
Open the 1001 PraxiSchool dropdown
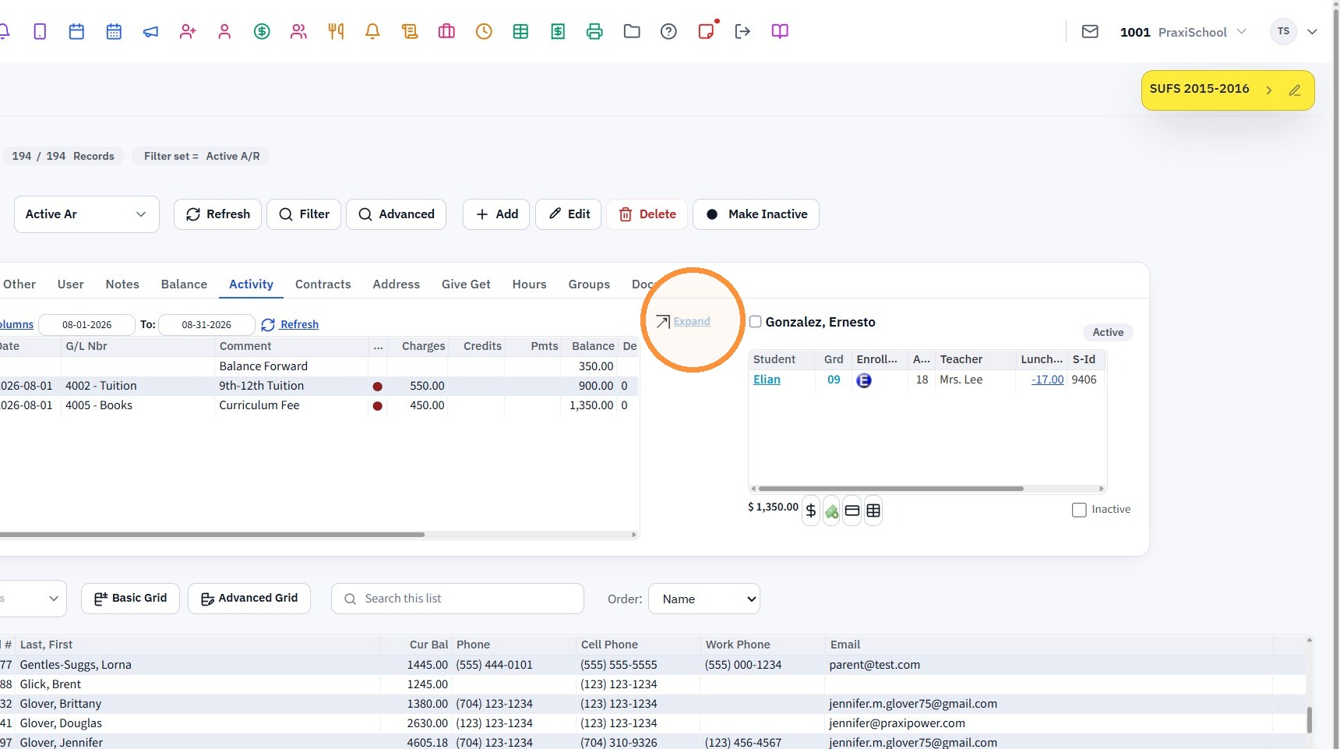point(1183,32)
